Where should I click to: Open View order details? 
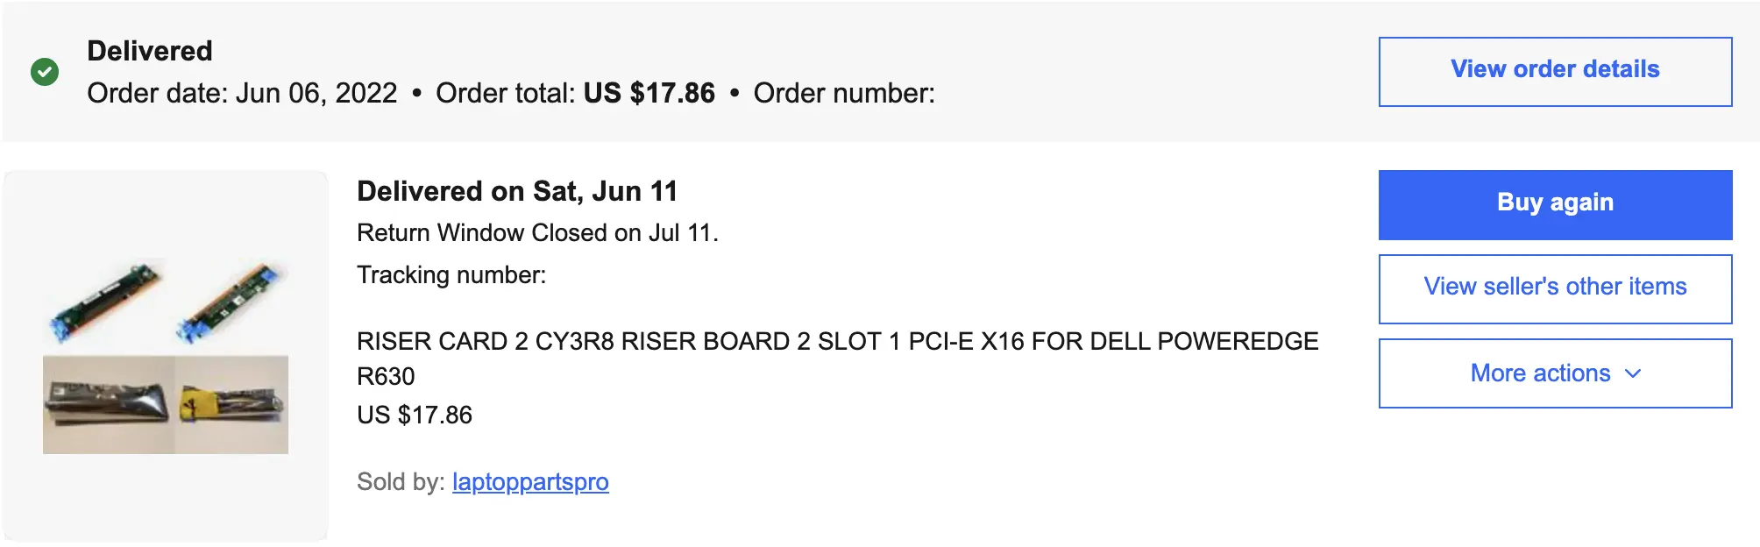pos(1555,71)
